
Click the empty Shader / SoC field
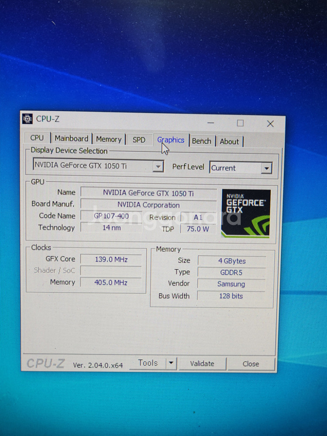click(111, 271)
